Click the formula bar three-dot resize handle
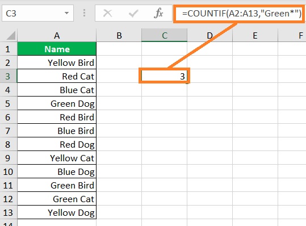This screenshot has width=306, height=226. click(84, 13)
